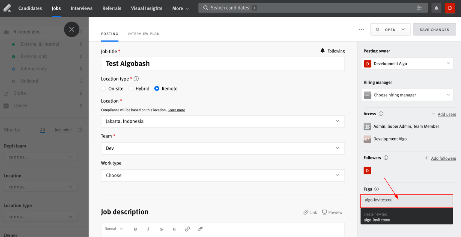Viewport: 461px width, 237px height.
Task: Click the SAVE CHANGES button
Action: [434, 29]
